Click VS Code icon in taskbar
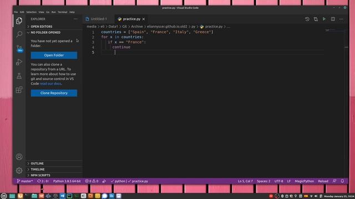 point(62,196)
